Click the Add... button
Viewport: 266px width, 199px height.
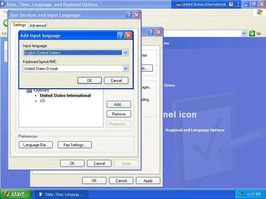point(119,104)
